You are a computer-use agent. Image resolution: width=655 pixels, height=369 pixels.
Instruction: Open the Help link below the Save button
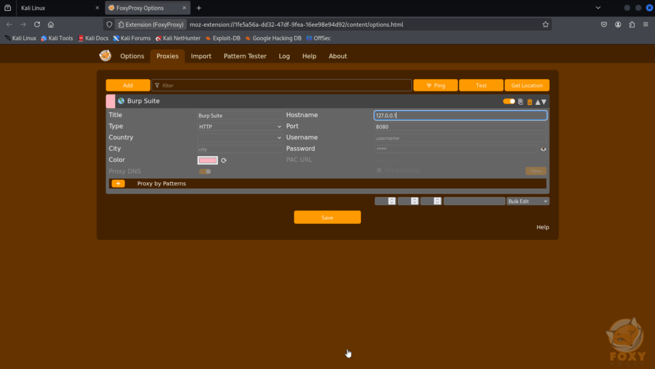[542, 227]
